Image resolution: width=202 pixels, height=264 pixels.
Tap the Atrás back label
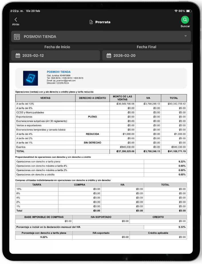pos(16,25)
